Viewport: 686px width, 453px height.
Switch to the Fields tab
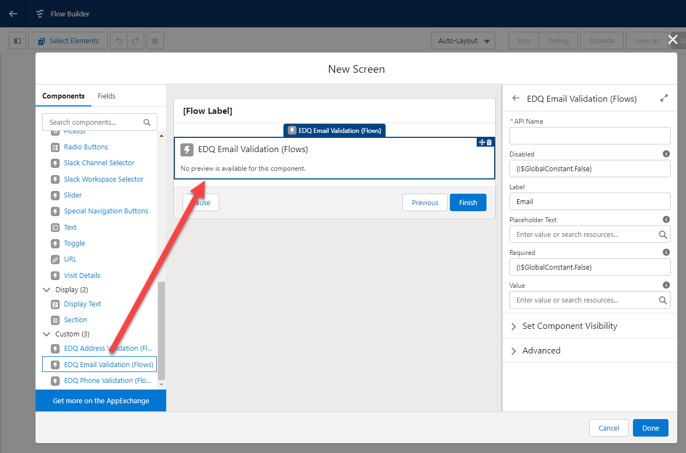tap(107, 96)
